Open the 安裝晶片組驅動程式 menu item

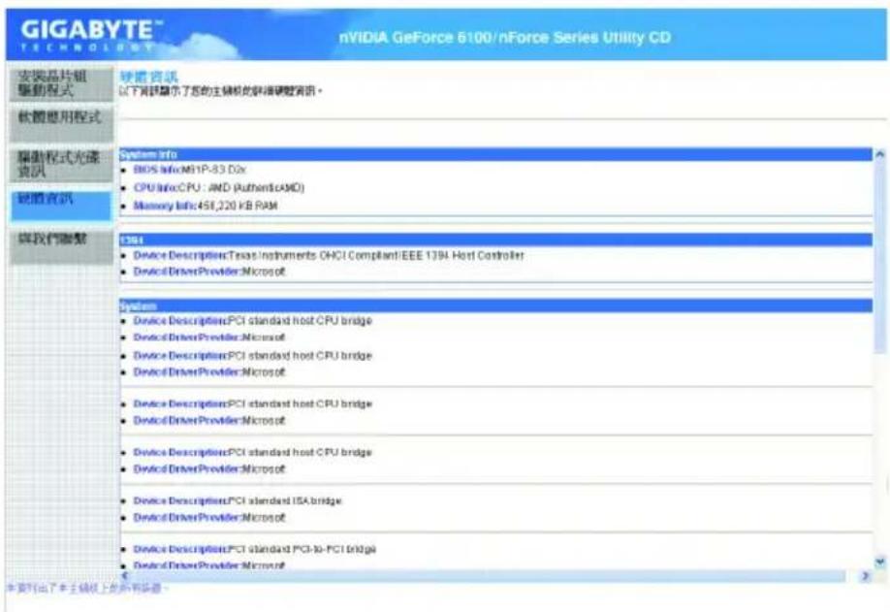pyautogui.click(x=61, y=84)
